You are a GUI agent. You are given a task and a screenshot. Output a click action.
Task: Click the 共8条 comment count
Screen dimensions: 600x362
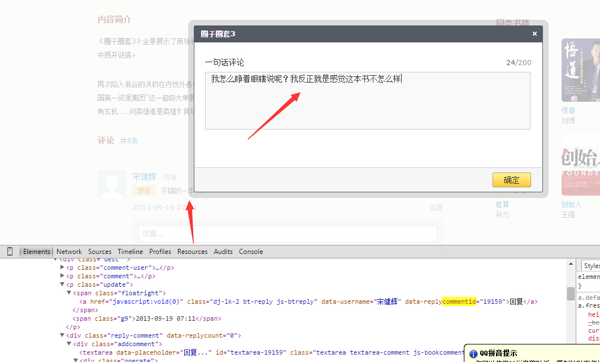click(x=129, y=141)
